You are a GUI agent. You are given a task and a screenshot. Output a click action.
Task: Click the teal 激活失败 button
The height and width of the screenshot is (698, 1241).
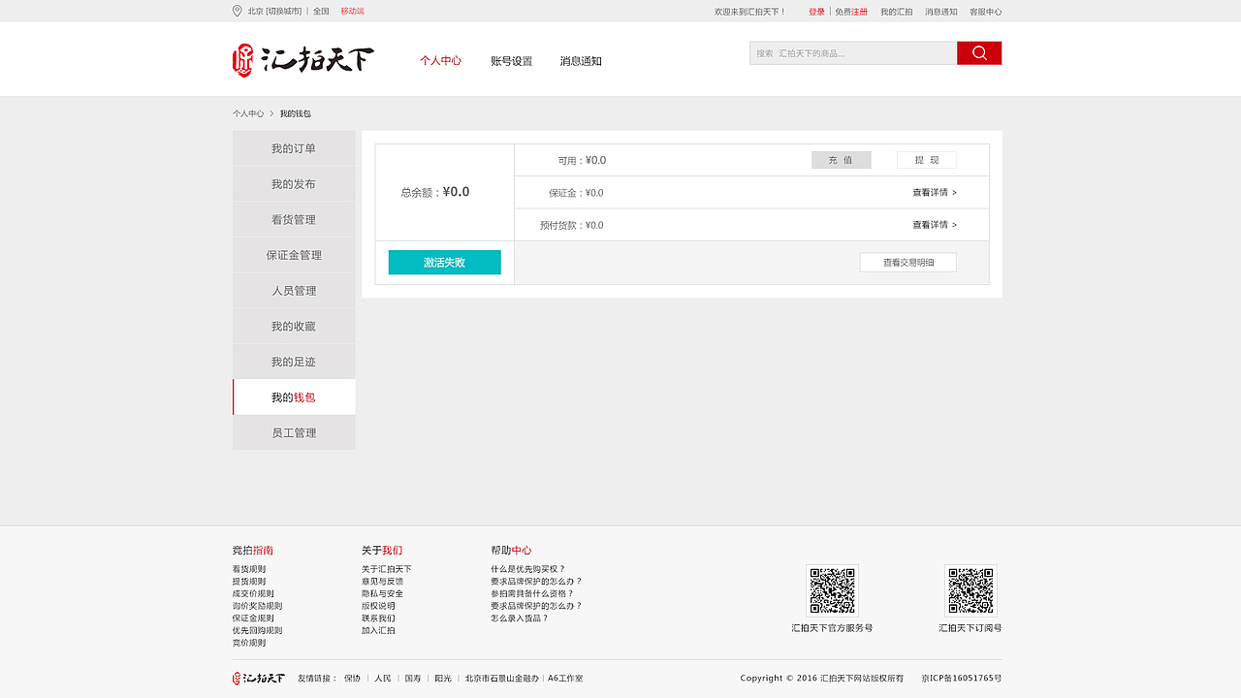(444, 262)
